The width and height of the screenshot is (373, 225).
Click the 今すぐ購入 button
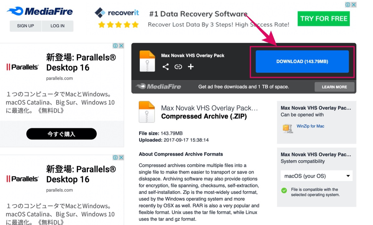pos(62,134)
